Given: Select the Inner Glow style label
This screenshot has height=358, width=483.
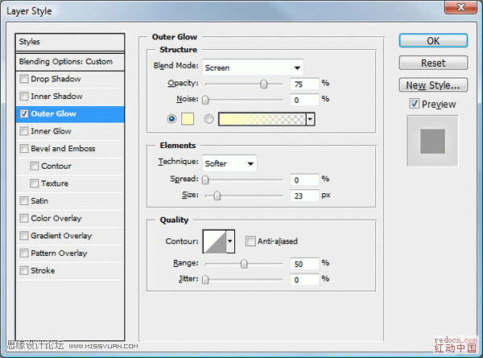Looking at the screenshot, I should (52, 131).
